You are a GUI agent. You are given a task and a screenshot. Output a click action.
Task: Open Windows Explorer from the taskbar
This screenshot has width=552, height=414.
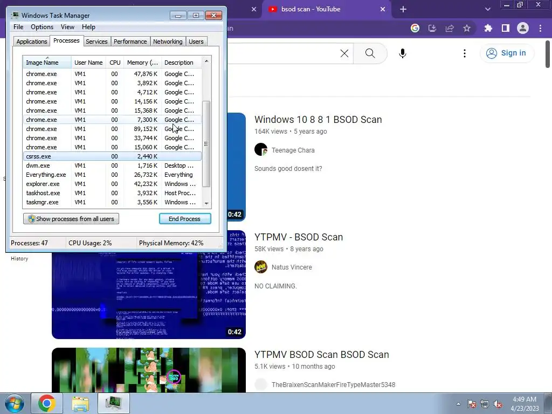80,403
